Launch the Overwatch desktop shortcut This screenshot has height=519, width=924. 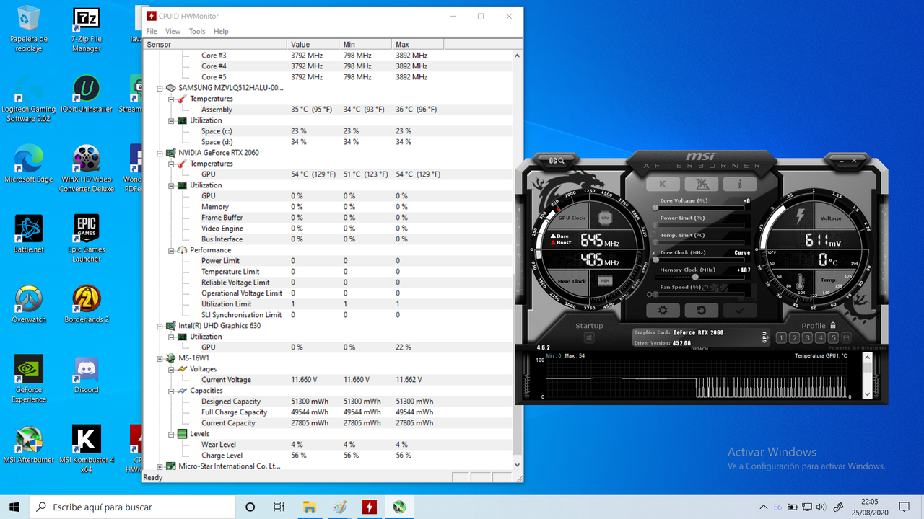click(29, 304)
